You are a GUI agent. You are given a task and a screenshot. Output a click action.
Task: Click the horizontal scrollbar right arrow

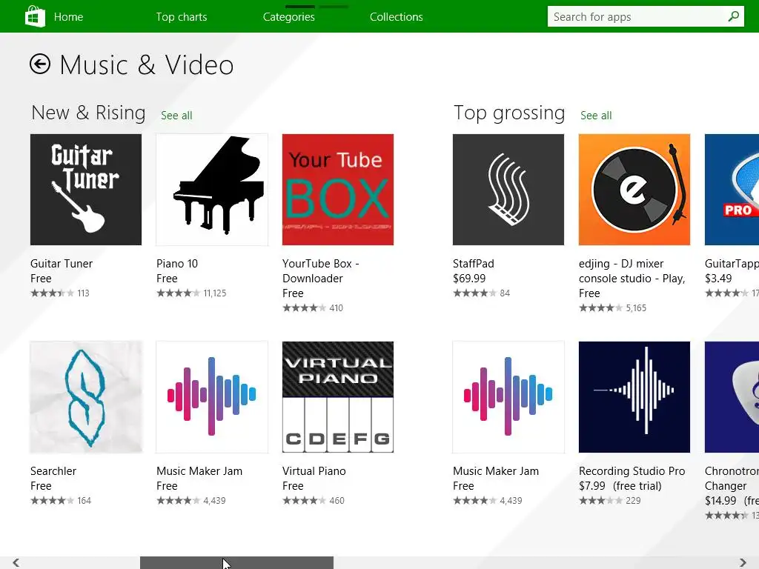(x=743, y=563)
